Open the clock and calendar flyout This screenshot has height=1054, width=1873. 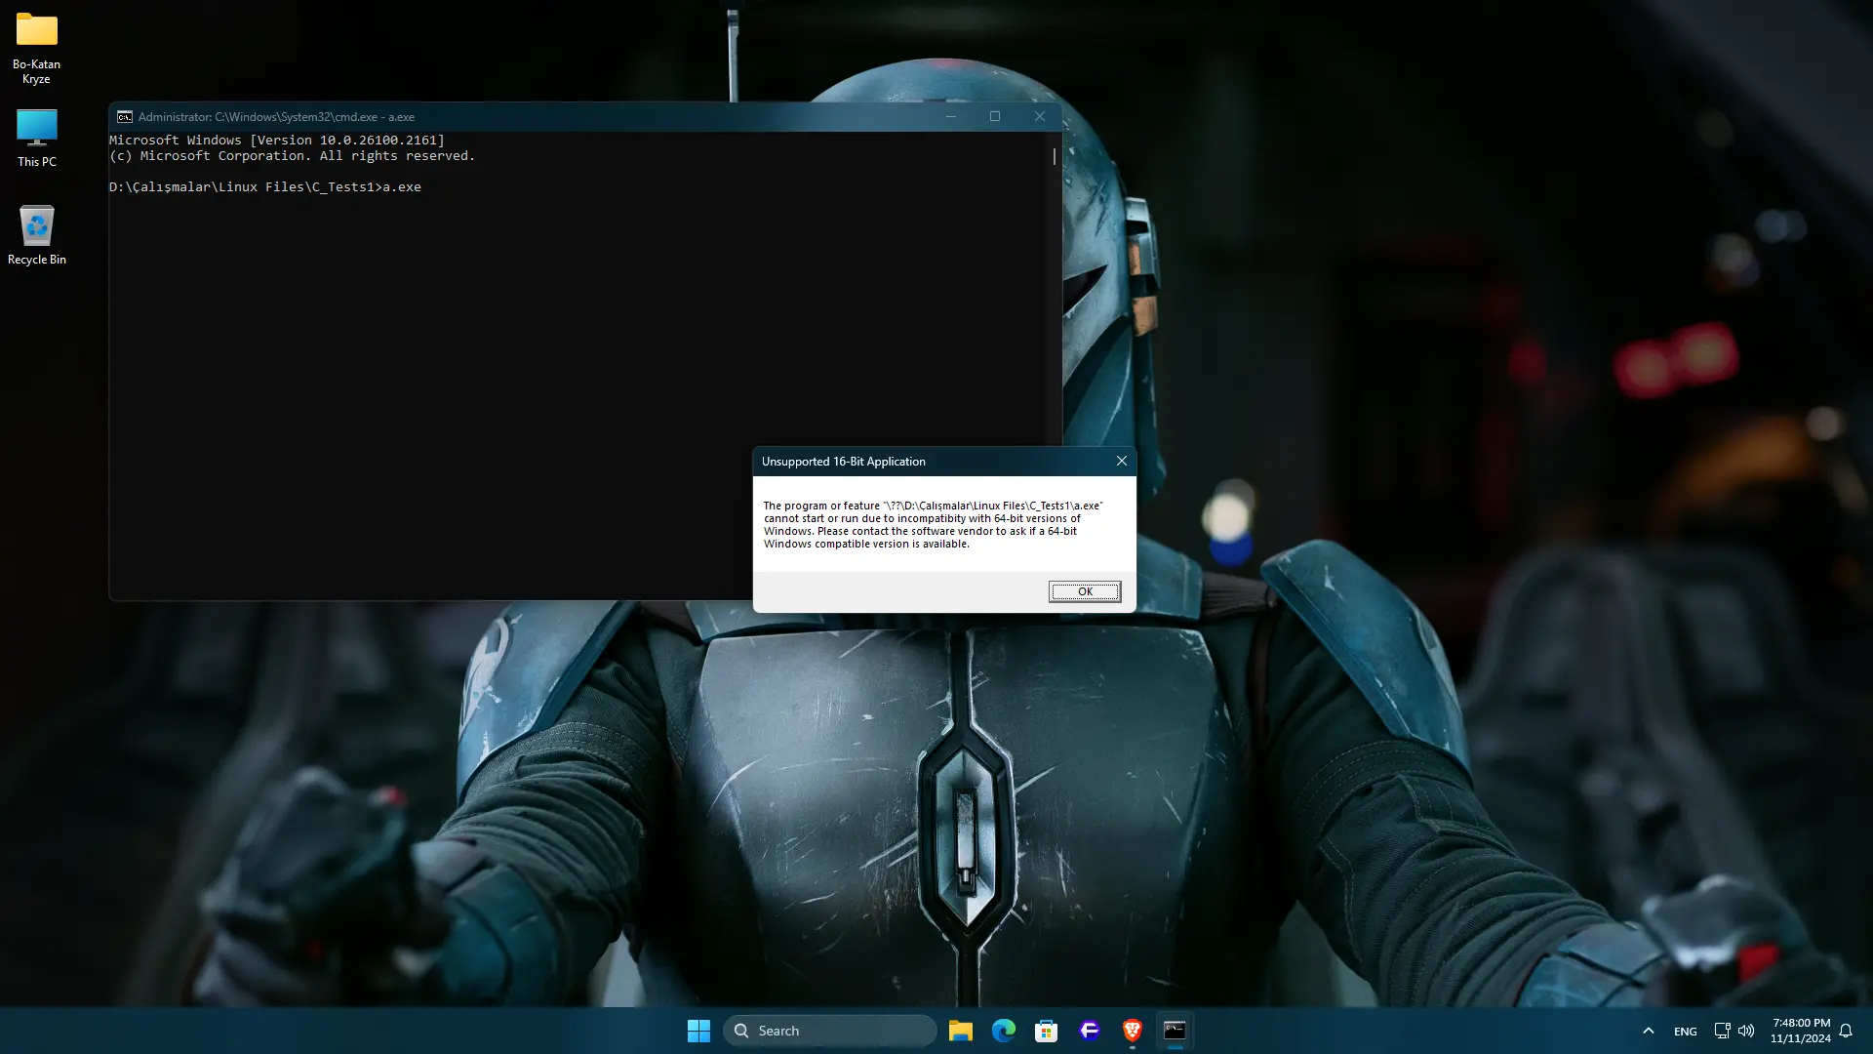coord(1801,1031)
